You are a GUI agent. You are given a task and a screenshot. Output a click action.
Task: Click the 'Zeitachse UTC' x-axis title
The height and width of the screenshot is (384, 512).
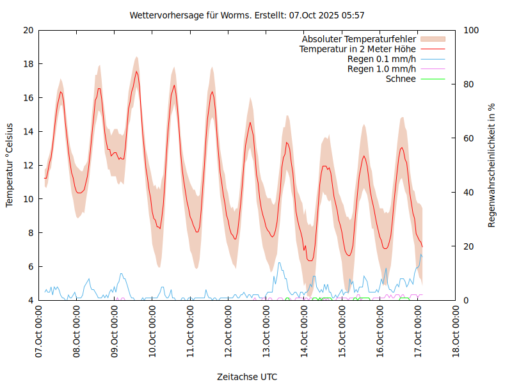(x=247, y=376)
